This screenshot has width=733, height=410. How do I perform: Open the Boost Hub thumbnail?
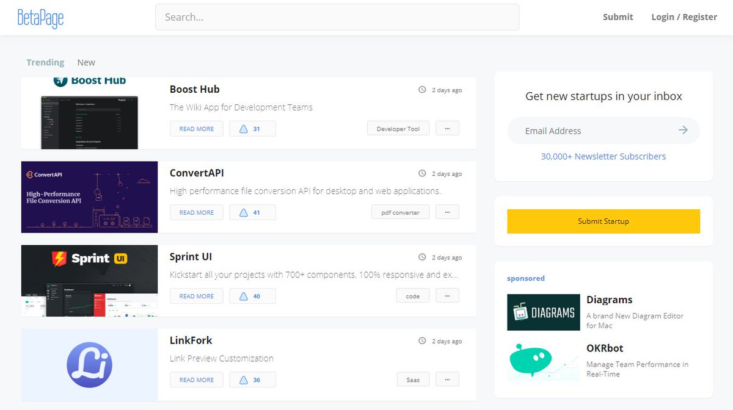(90, 113)
